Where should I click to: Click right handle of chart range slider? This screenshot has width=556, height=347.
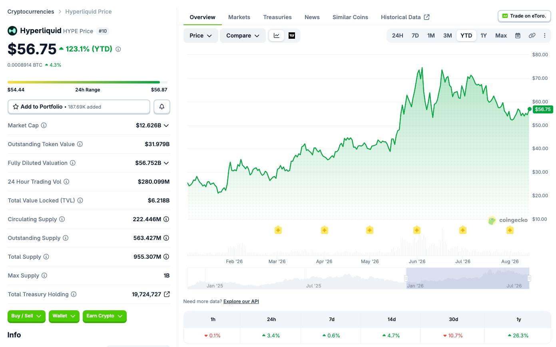529,278
